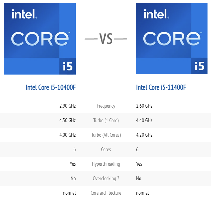Open the Intel Core i5-11400F link
The height and width of the screenshot is (199, 211).
(161, 88)
